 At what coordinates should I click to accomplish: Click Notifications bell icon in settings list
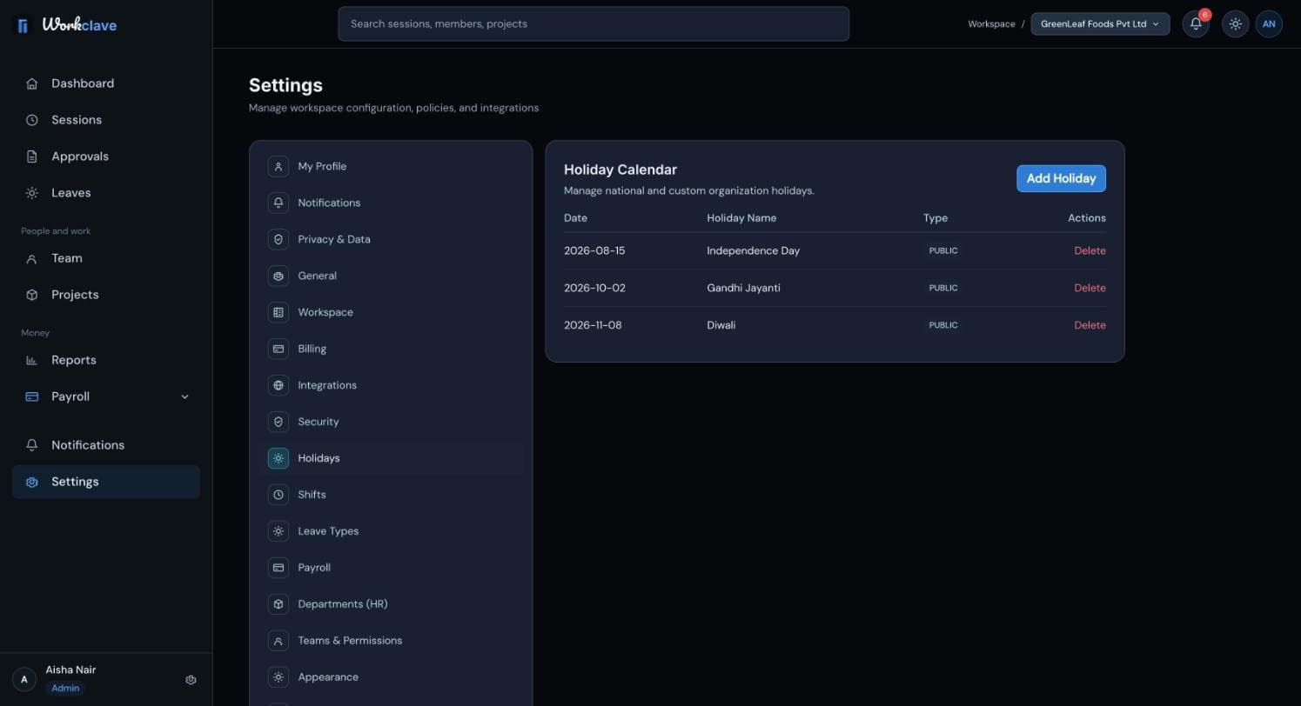278,203
